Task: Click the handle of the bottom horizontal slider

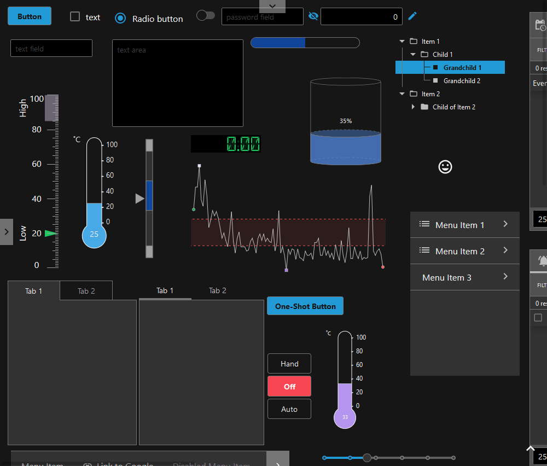Action: (367, 458)
